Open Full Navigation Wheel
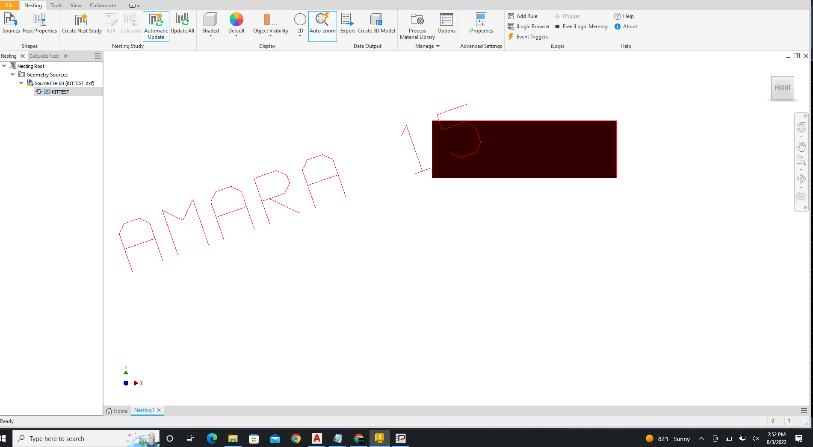Viewport: 813px width, 447px height. pos(801,127)
